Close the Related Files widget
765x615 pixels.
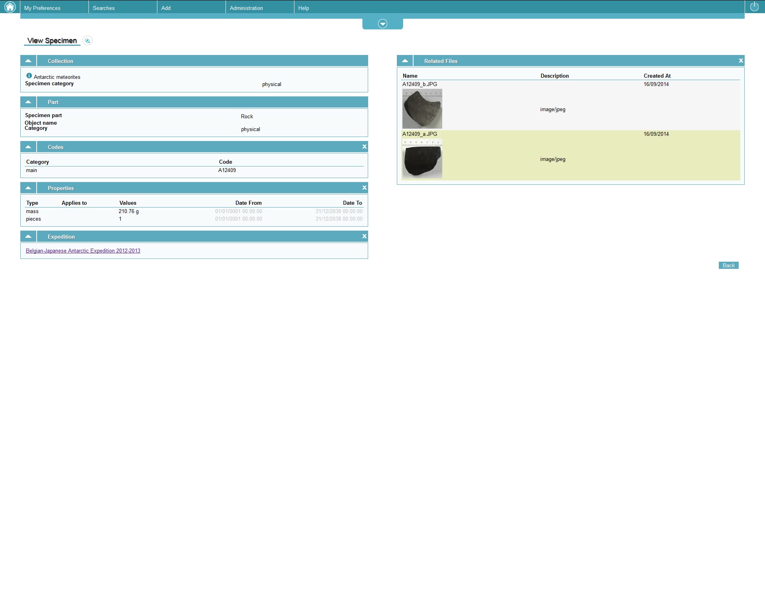coord(741,61)
